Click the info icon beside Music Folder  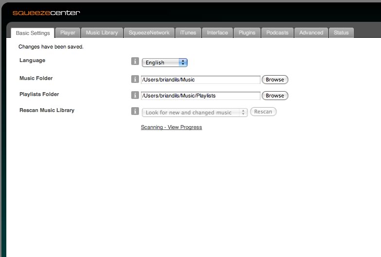click(135, 79)
